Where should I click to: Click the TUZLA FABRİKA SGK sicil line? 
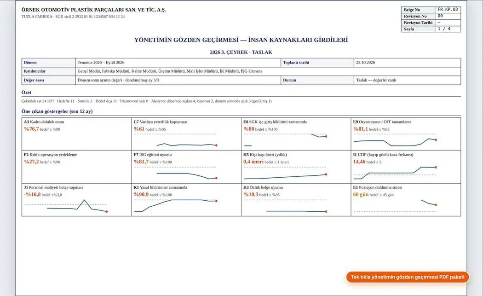coord(73,17)
